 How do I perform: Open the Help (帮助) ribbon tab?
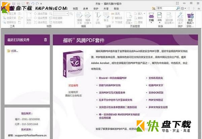(x=116, y=8)
